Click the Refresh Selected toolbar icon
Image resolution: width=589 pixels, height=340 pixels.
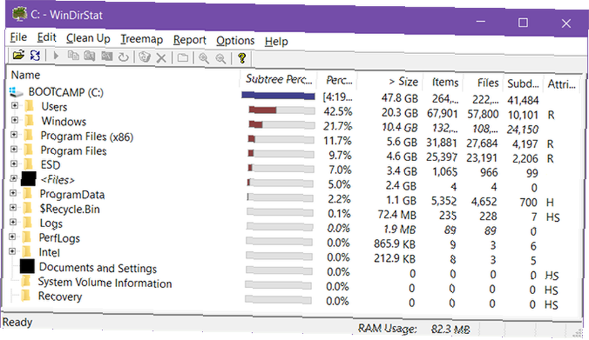(123, 57)
